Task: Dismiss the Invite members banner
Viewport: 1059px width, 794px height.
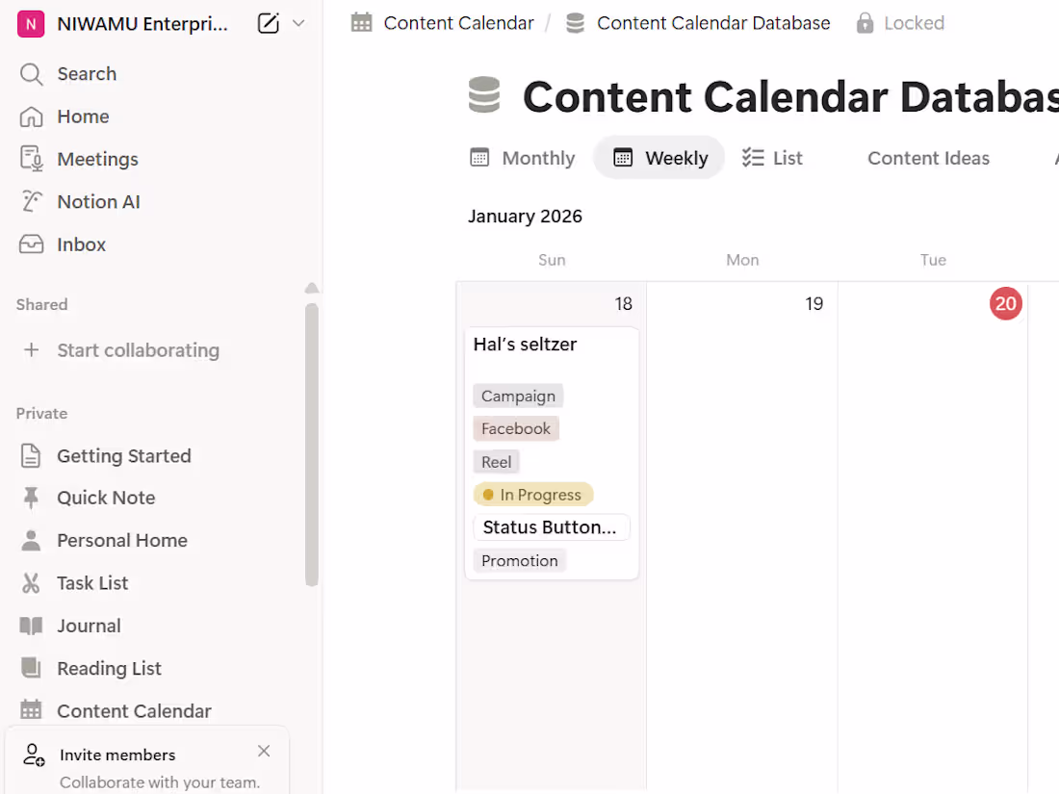Action: tap(264, 751)
